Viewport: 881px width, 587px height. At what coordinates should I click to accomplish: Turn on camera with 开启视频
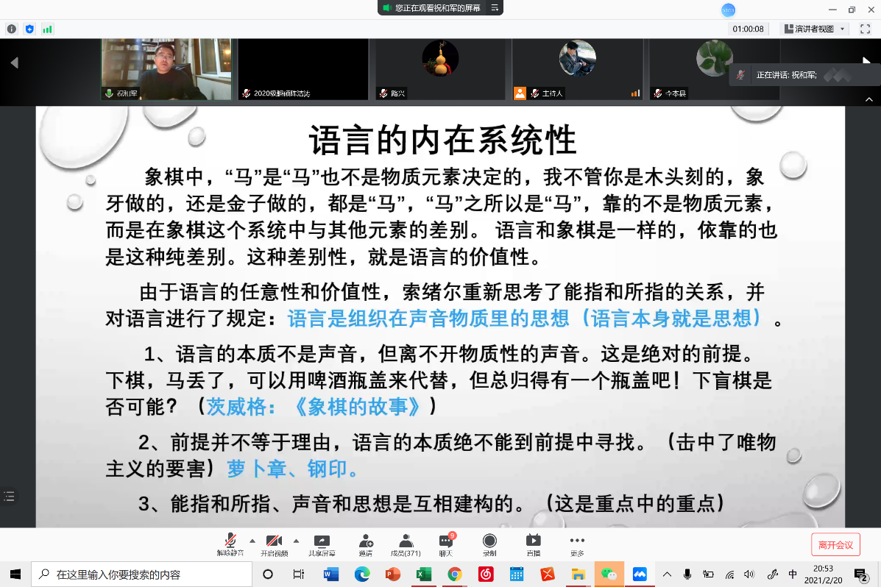(x=275, y=544)
